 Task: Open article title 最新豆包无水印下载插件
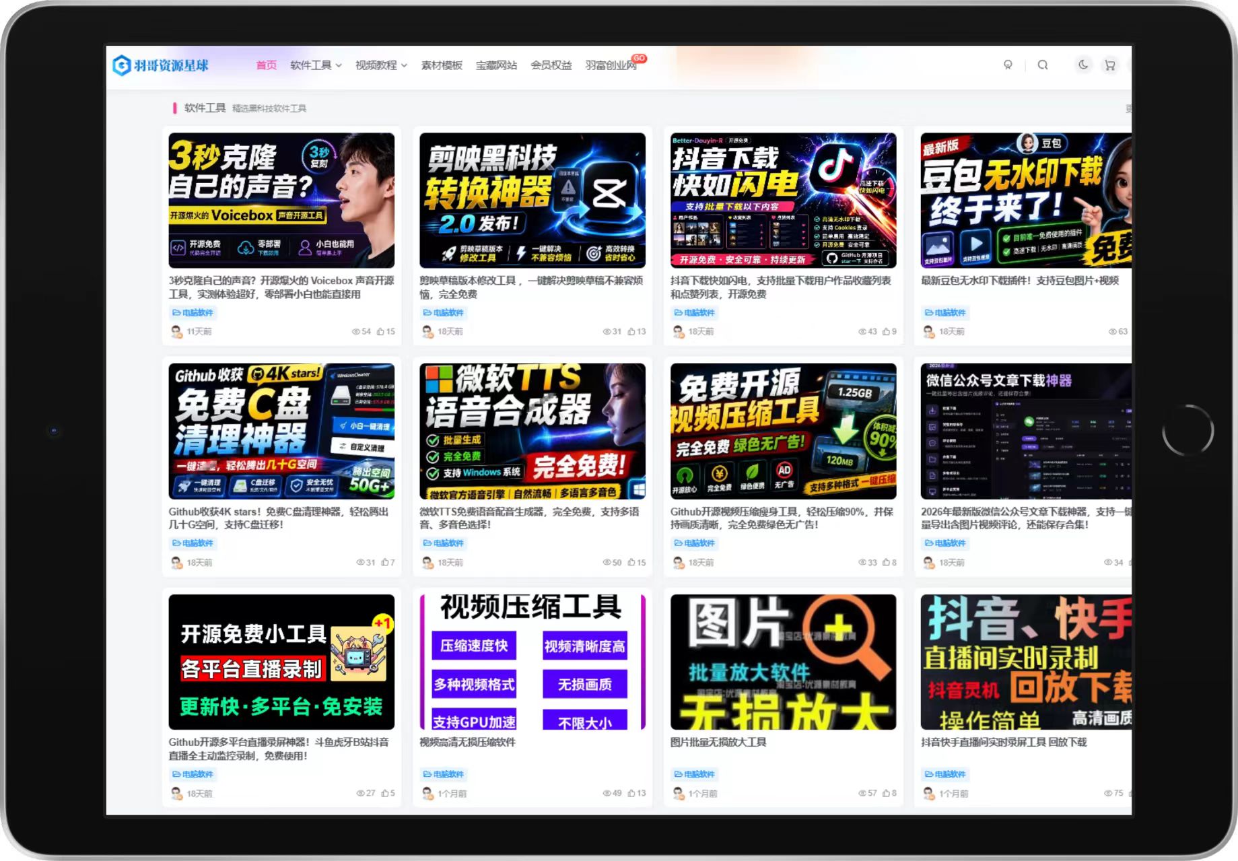1020,280
